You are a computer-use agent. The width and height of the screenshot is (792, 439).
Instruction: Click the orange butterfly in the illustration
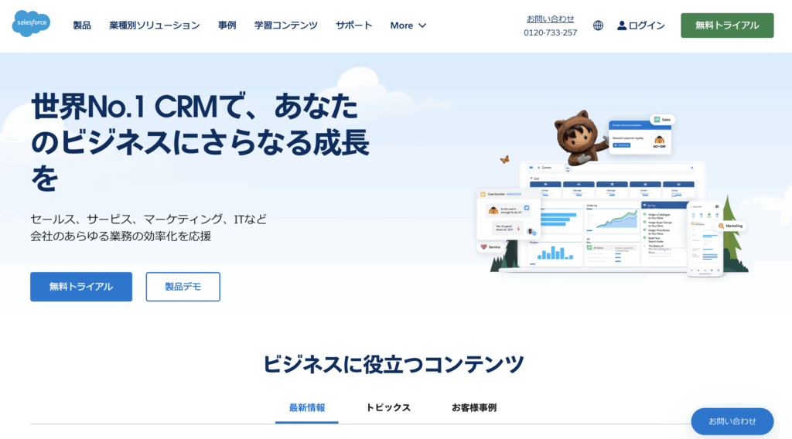point(504,160)
